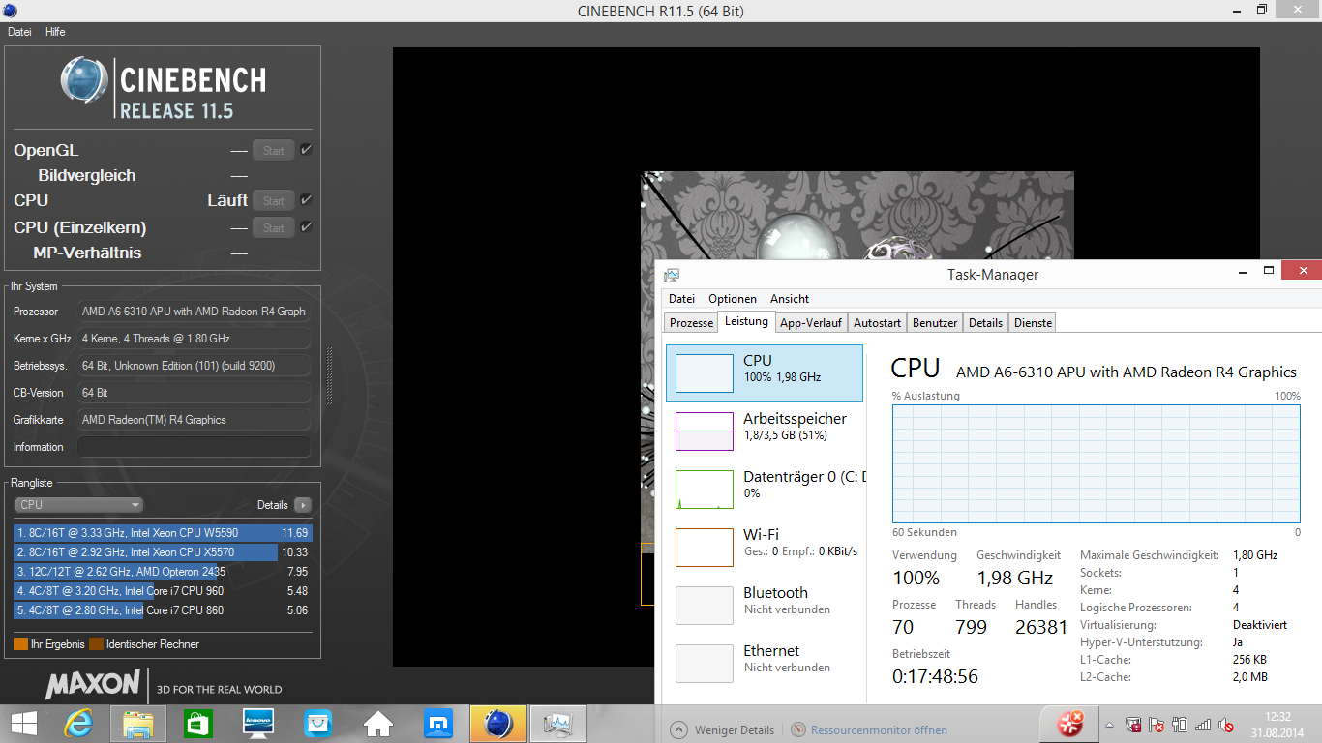Switch to the Dienste tab
This screenshot has width=1322, height=743.
click(x=1033, y=323)
